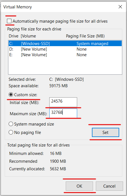Select drive C: Windows-SSD row
Screen dimensions: 127x196
pos(65,44)
